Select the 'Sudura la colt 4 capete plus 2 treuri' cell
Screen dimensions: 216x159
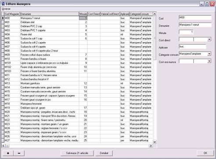pyautogui.click(x=49, y=51)
